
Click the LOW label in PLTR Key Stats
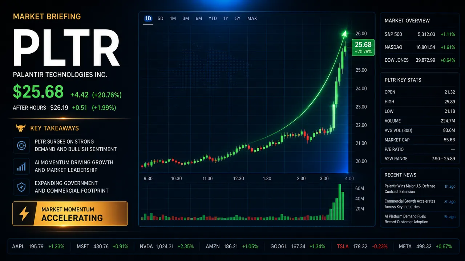[389, 111]
